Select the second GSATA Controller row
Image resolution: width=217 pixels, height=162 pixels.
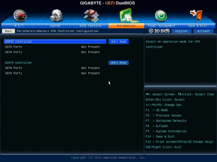[55, 63]
